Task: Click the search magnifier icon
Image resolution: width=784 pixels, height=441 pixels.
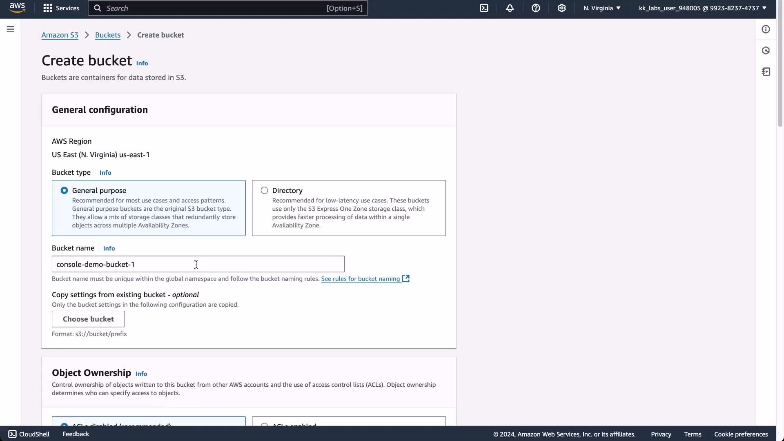Action: point(98,8)
